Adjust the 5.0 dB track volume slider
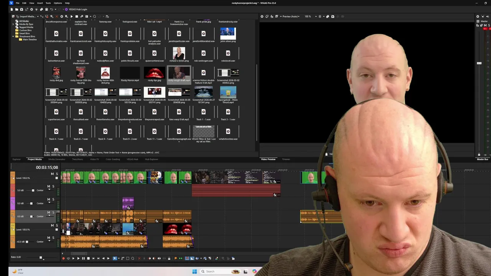Viewport: 491px width, 276px height. (33, 190)
